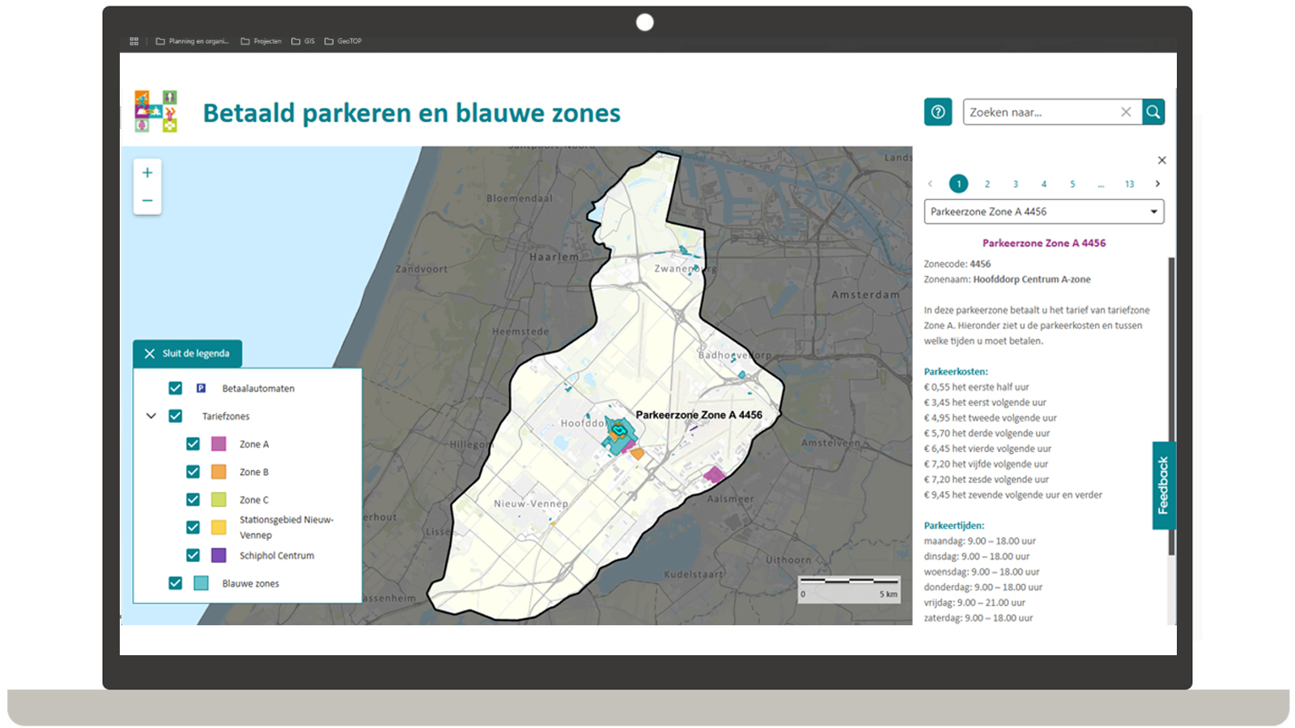Collapse the Tariefzones group
The image size is (1295, 728).
tap(151, 416)
